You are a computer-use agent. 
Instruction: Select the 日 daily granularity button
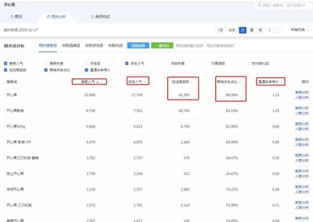pos(243,30)
